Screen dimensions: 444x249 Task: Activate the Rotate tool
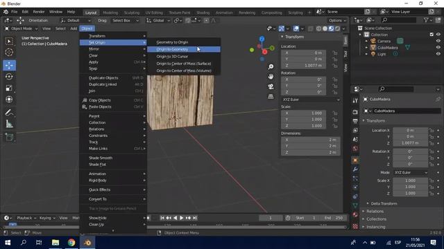point(9,77)
